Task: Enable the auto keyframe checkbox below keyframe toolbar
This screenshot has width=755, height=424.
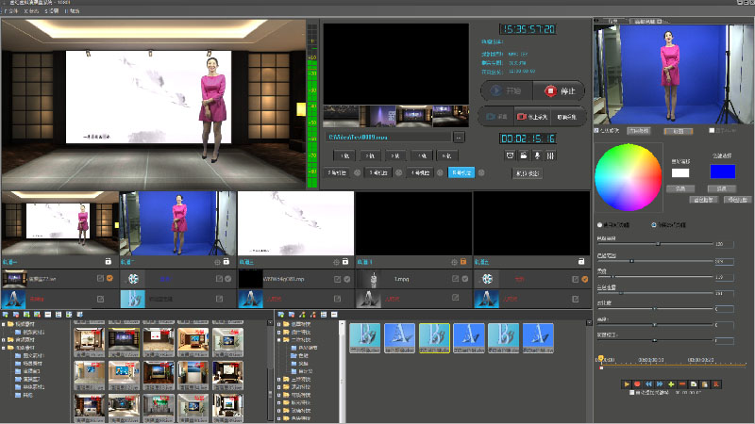Action: pyautogui.click(x=631, y=393)
